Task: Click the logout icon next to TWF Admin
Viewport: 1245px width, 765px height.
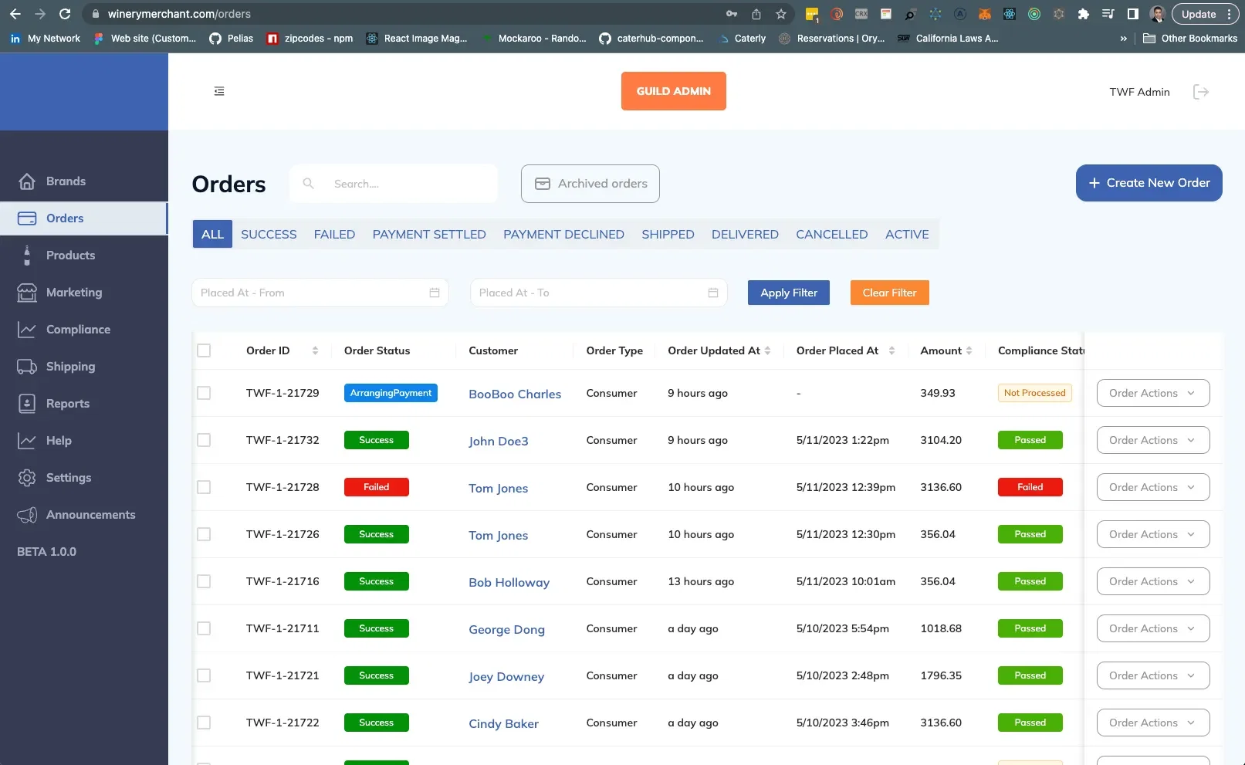Action: [1201, 91]
